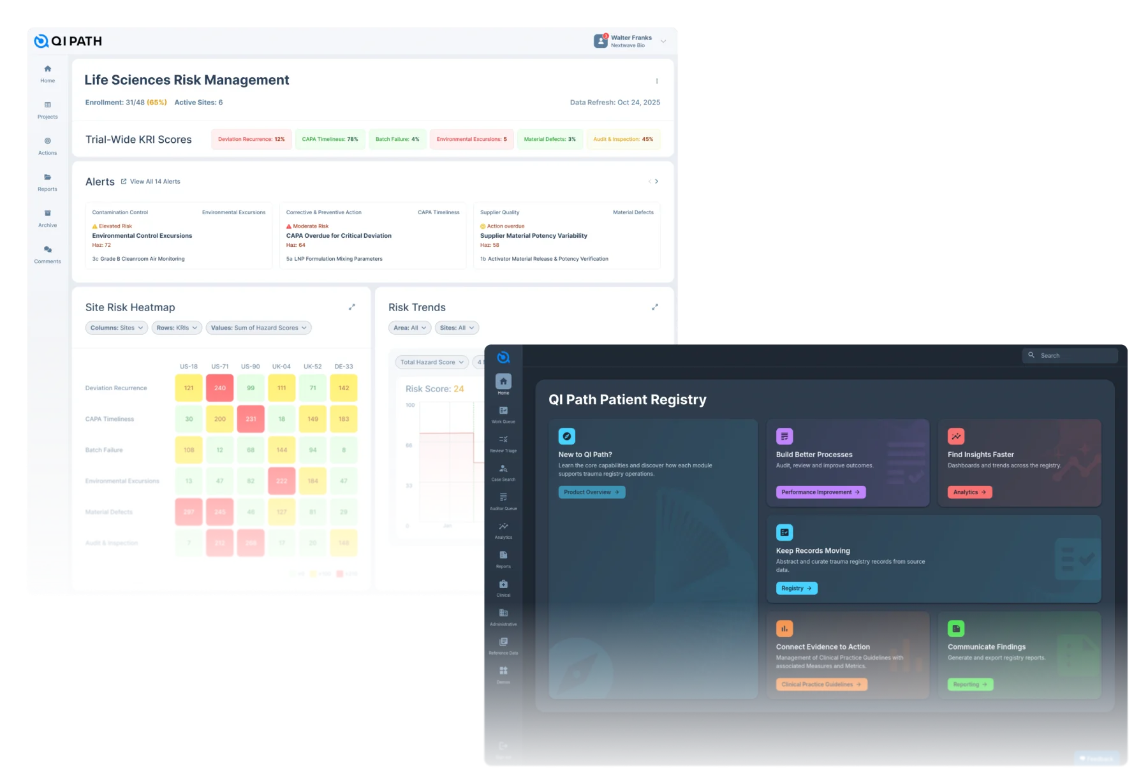Open Work Queue in the dark sidebar
This screenshot has width=1148, height=783.
503,414
